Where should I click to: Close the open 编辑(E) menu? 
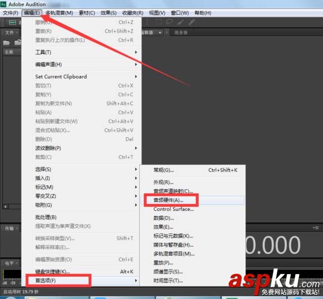click(32, 13)
